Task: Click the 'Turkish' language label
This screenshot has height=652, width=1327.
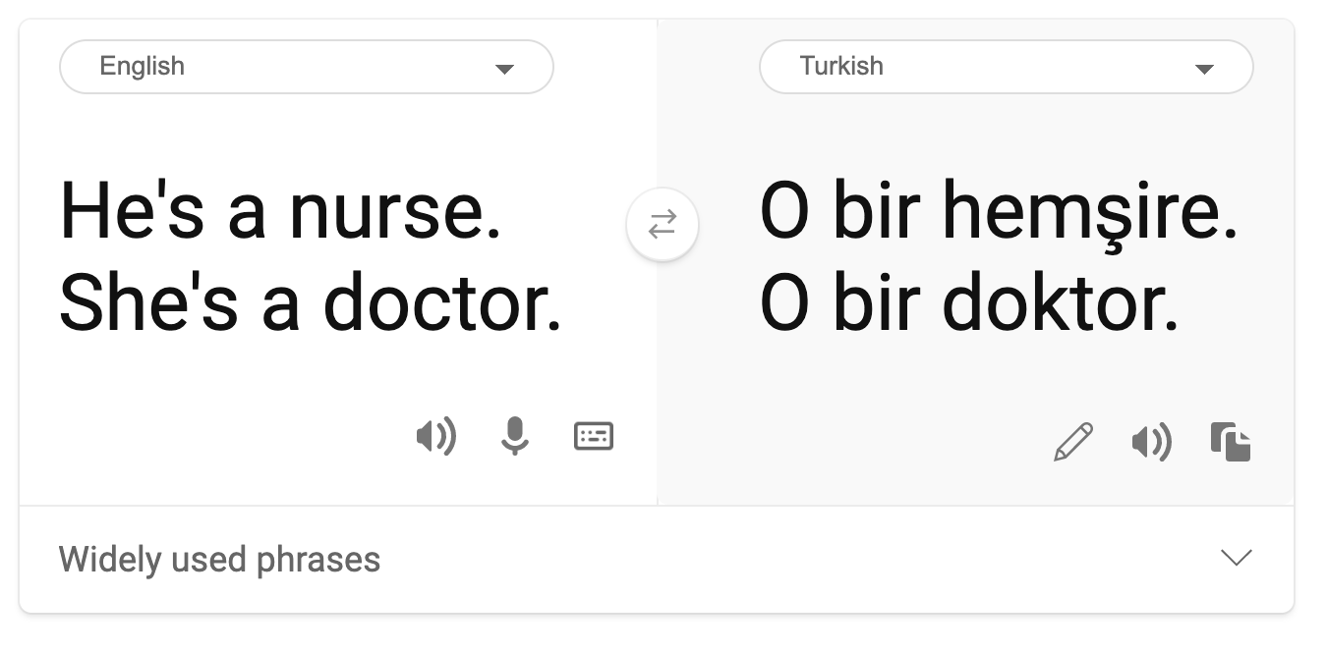Action: click(x=841, y=67)
